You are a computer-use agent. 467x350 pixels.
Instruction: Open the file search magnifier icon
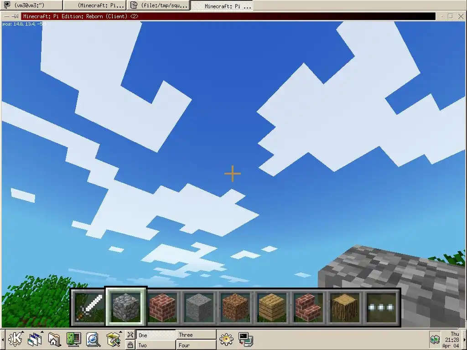click(93, 339)
